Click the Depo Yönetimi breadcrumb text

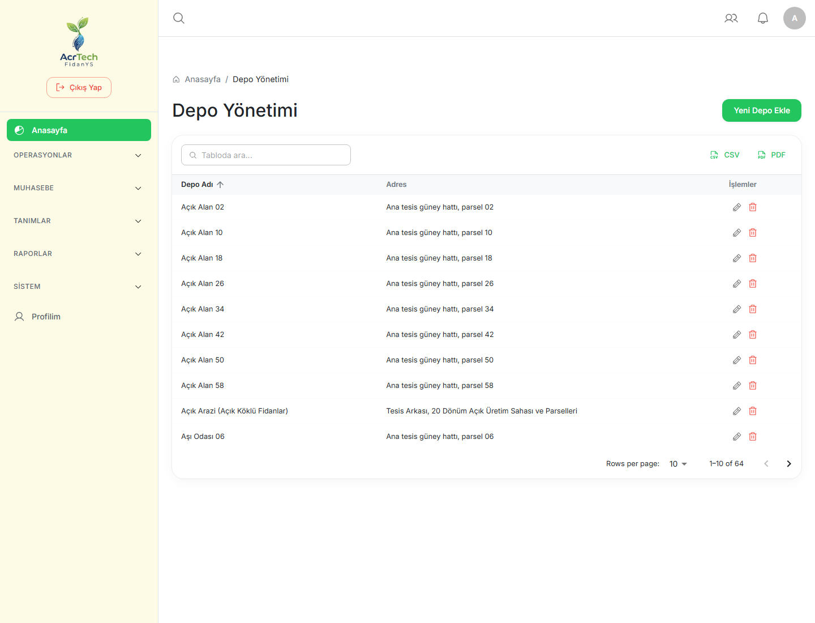pos(260,79)
